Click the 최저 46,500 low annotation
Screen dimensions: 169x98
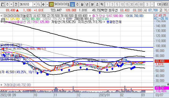click(19, 72)
